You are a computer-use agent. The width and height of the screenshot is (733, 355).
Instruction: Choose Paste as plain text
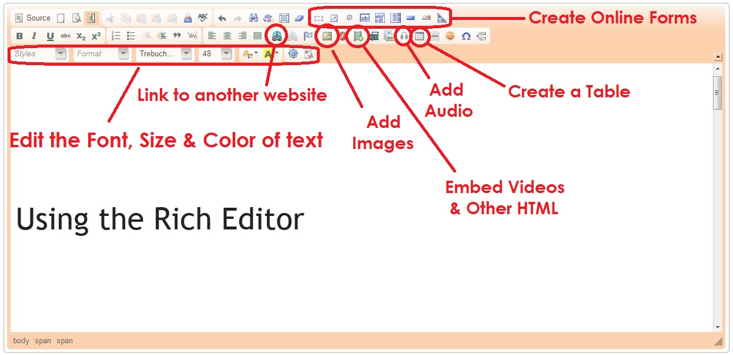point(156,18)
